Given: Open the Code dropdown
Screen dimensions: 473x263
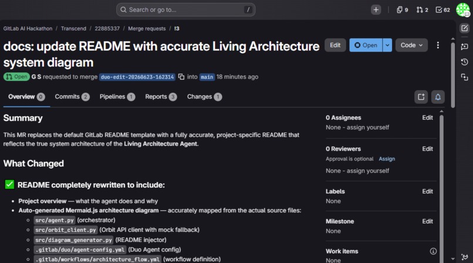Looking at the screenshot, I should (411, 45).
